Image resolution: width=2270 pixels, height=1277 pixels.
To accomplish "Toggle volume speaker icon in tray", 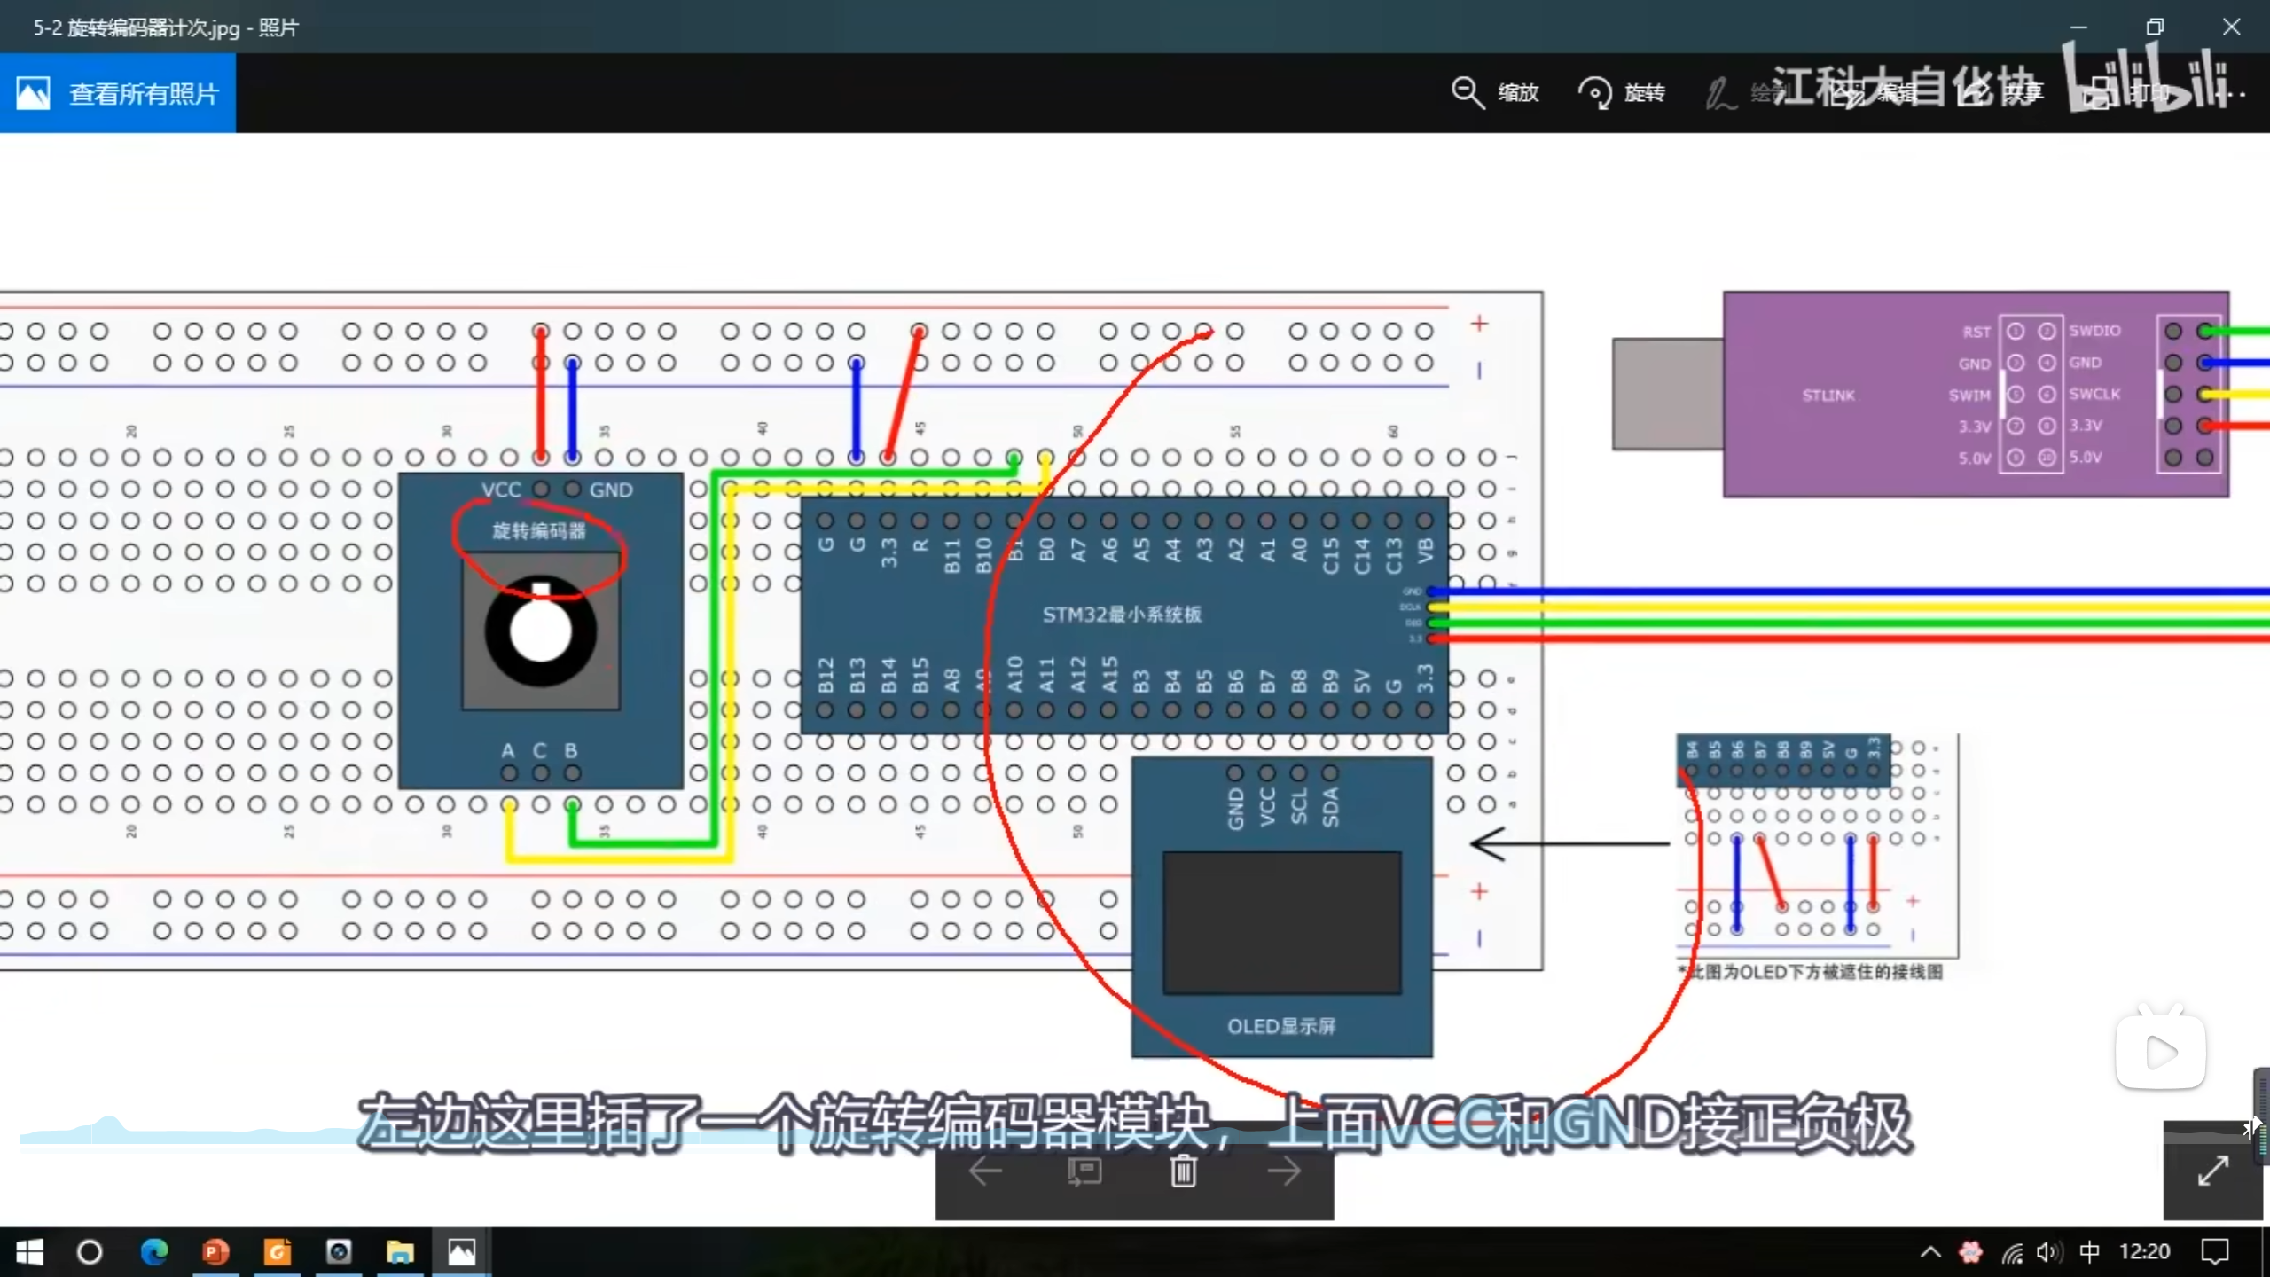I will (2047, 1252).
